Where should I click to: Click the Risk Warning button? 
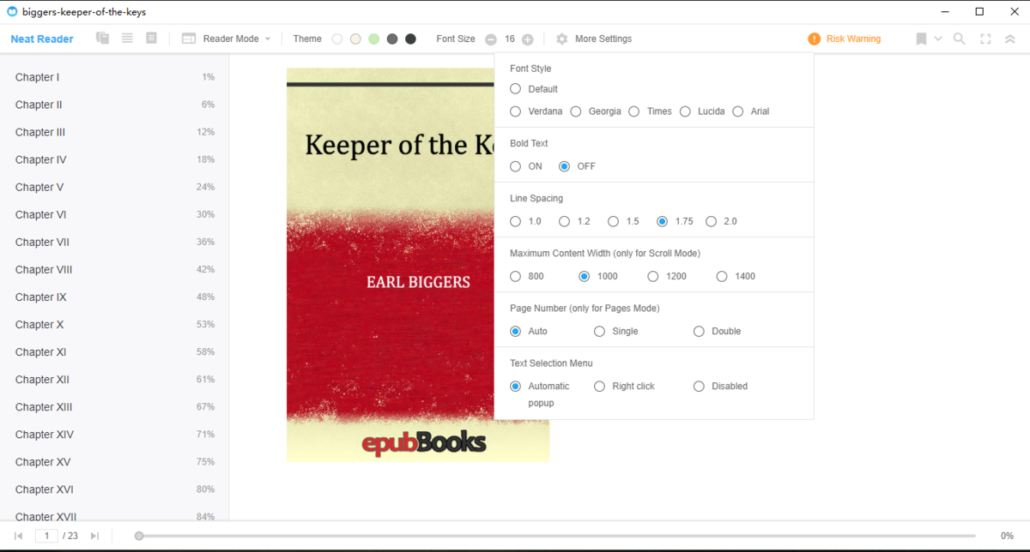(844, 39)
